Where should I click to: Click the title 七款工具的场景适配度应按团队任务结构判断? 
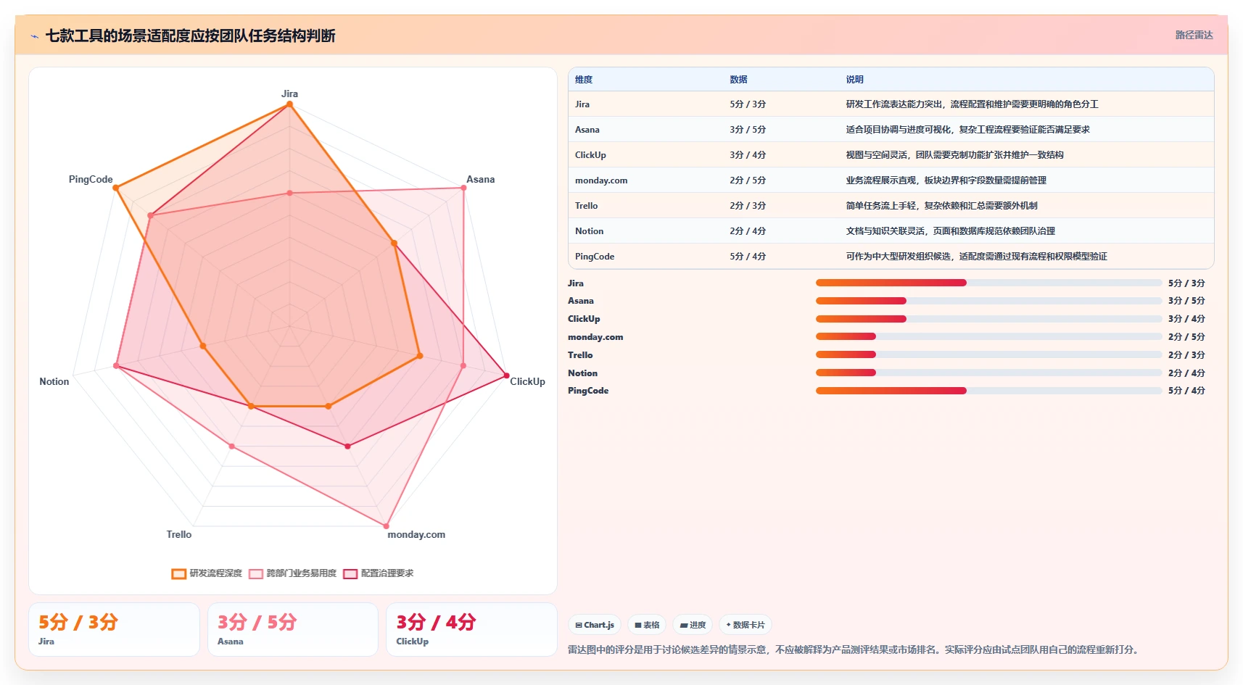[190, 36]
